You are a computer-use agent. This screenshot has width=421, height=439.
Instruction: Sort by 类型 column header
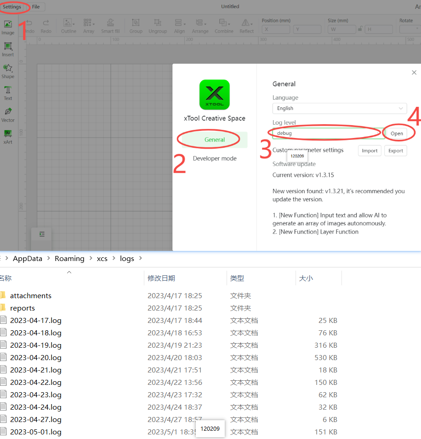[237, 278]
